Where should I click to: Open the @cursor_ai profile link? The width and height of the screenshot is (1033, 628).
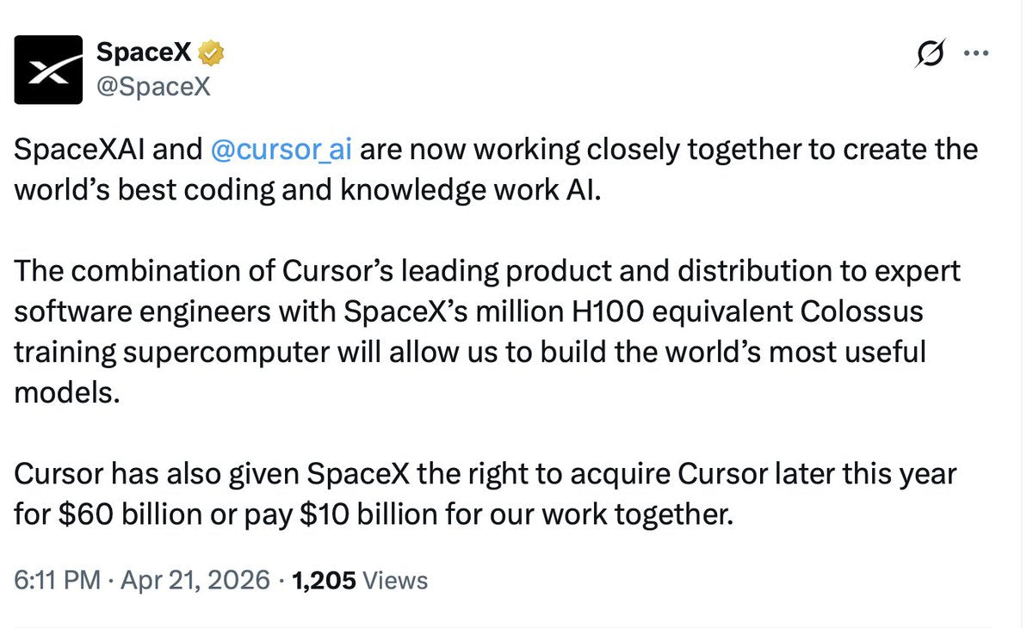pos(280,148)
